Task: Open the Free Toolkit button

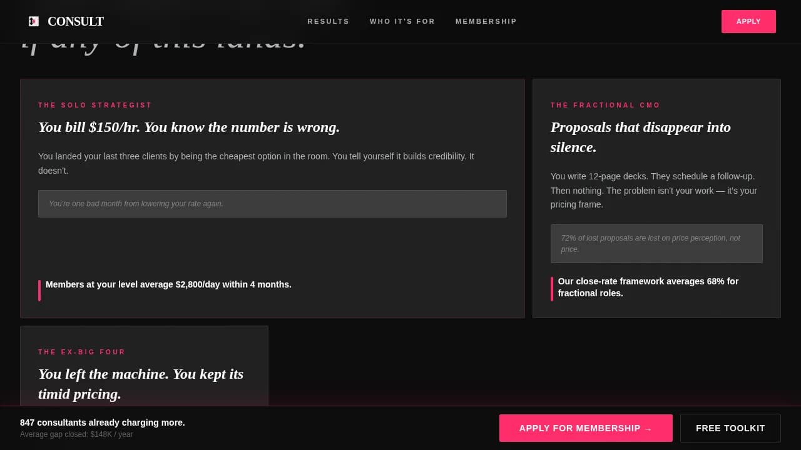Action: click(730, 428)
